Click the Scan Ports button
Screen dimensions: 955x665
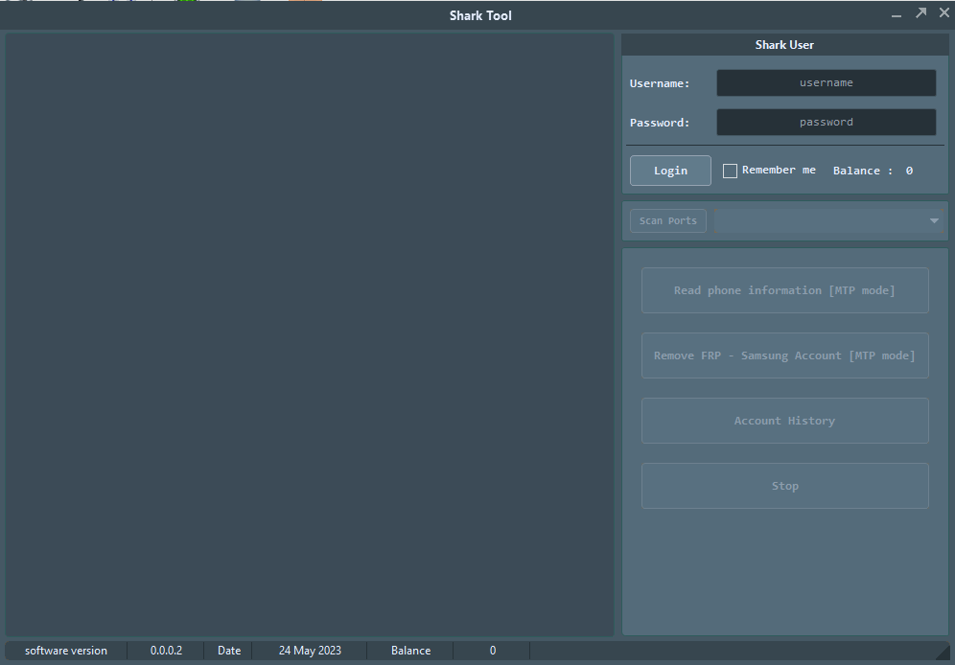click(x=668, y=221)
